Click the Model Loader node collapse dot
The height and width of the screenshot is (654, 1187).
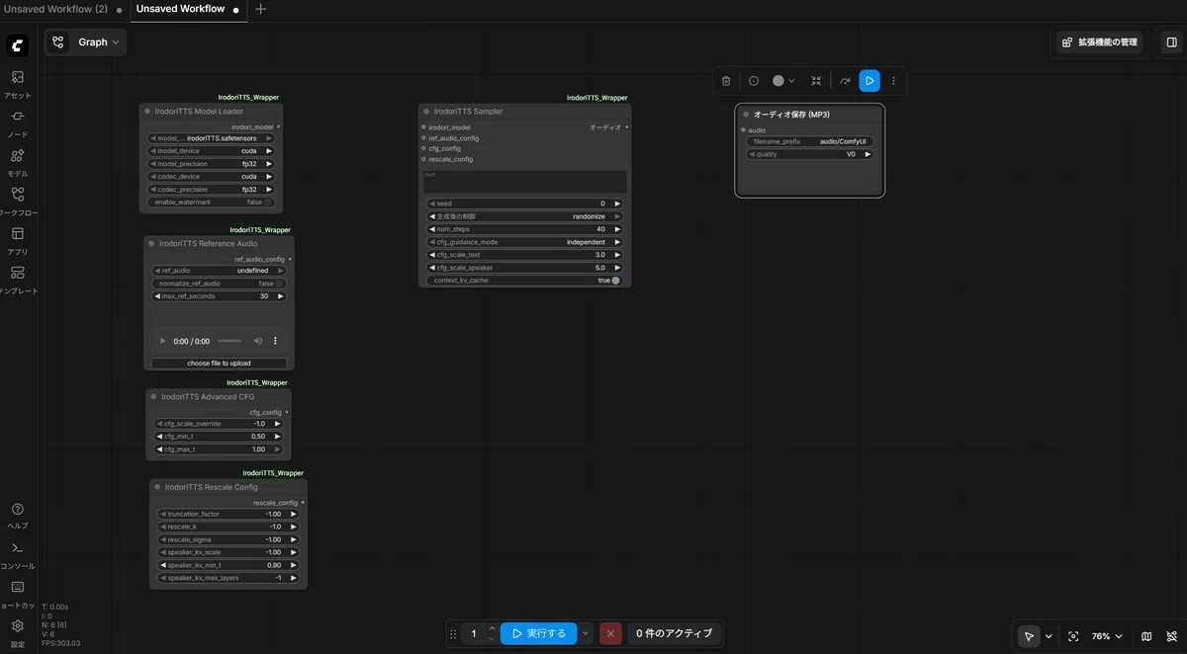147,112
